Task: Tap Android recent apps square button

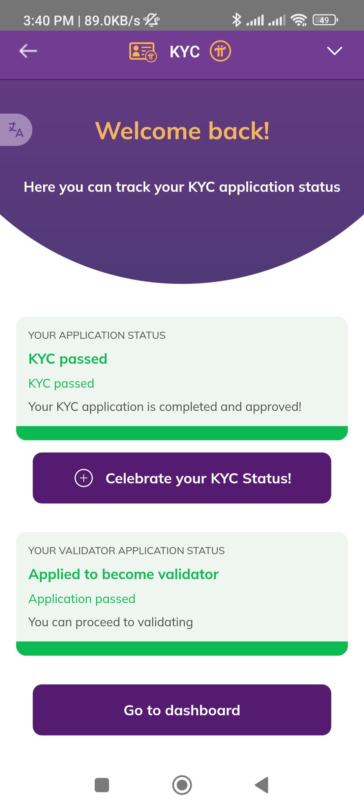Action: tap(102, 785)
